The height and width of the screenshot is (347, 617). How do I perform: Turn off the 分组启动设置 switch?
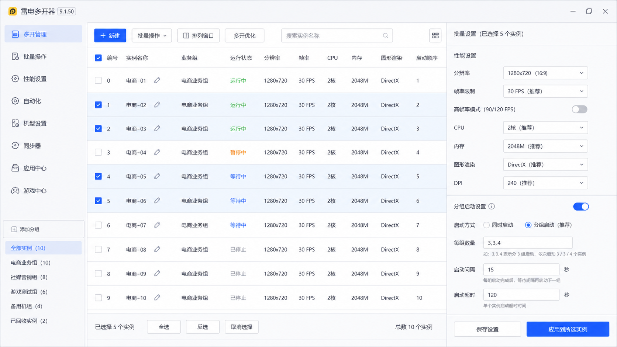click(x=581, y=207)
